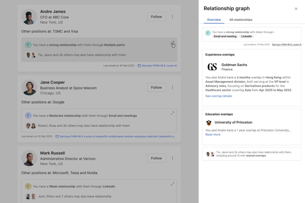Select the Overview tab
The width and height of the screenshot is (305, 203).
(x=214, y=20)
